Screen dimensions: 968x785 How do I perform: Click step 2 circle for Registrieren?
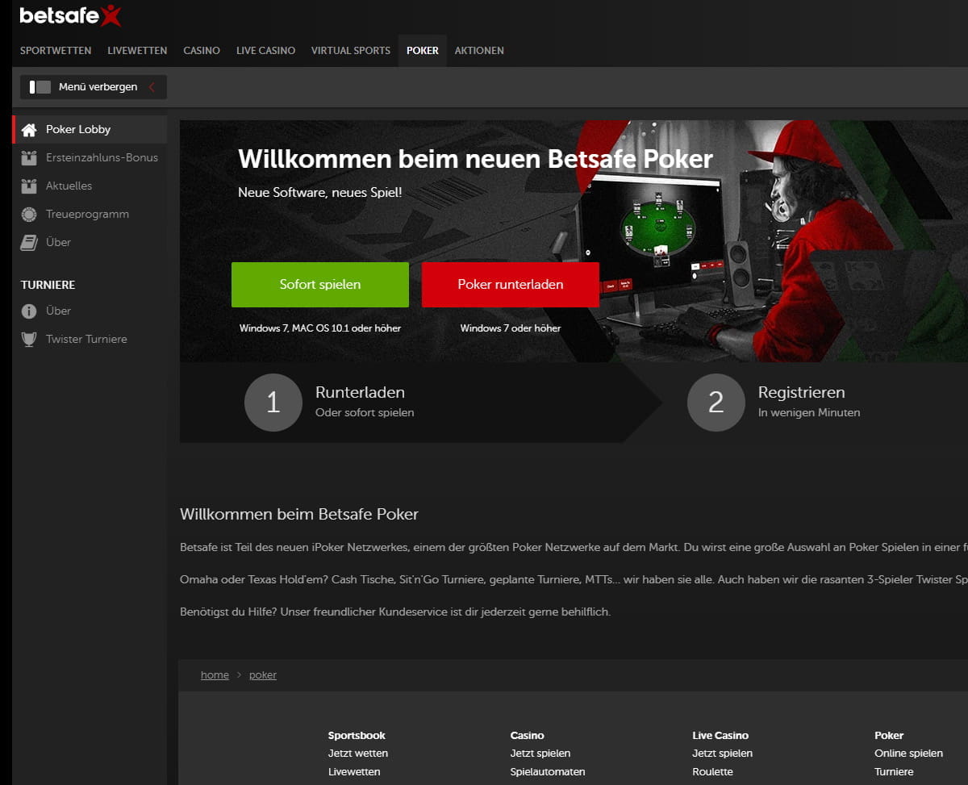pyautogui.click(x=716, y=402)
